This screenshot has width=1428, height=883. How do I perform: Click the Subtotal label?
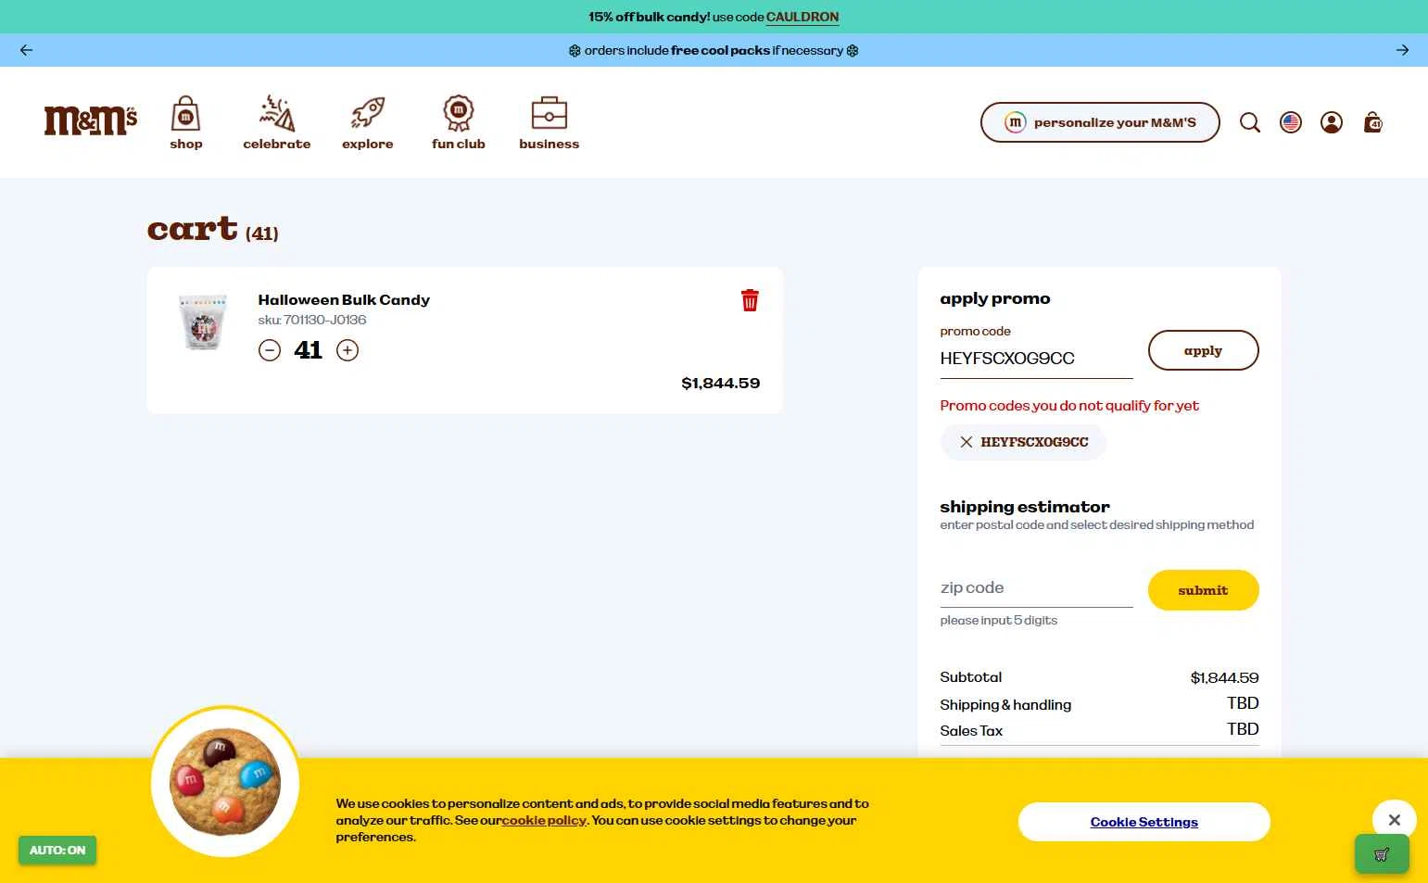(970, 677)
